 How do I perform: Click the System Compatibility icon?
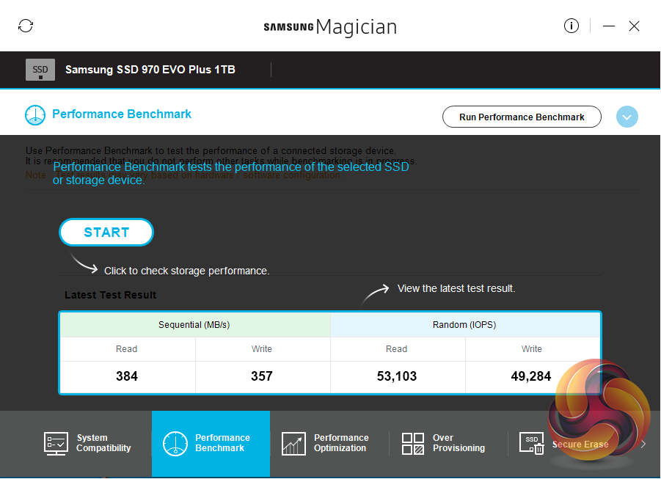[x=56, y=443]
